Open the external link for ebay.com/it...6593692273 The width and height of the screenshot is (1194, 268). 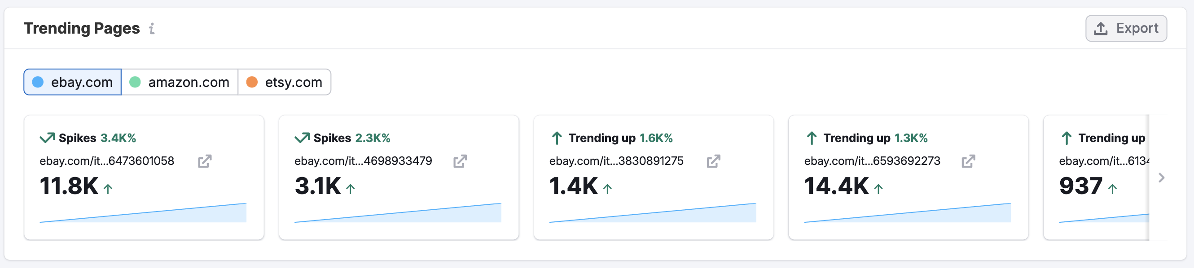(x=968, y=161)
